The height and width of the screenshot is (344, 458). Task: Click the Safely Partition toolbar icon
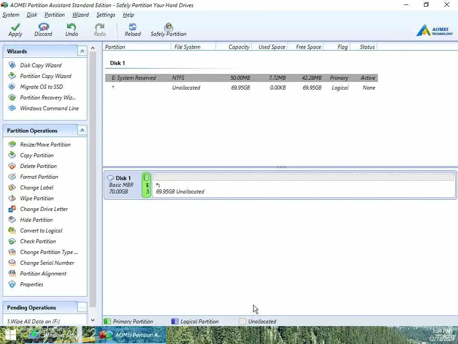click(169, 27)
